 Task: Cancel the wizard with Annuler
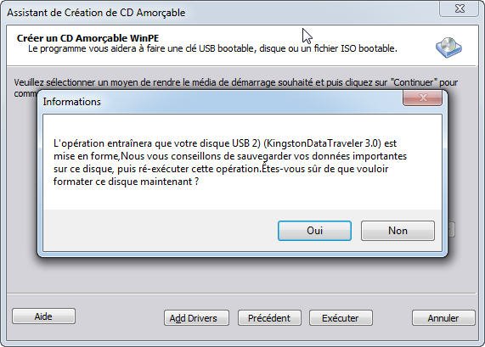pos(443,318)
